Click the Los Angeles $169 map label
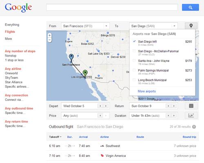Image resolution: width=204 pixels, height=163 pixels. [82, 77]
